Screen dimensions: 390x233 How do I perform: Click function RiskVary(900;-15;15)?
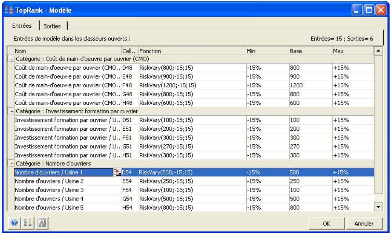(166, 76)
